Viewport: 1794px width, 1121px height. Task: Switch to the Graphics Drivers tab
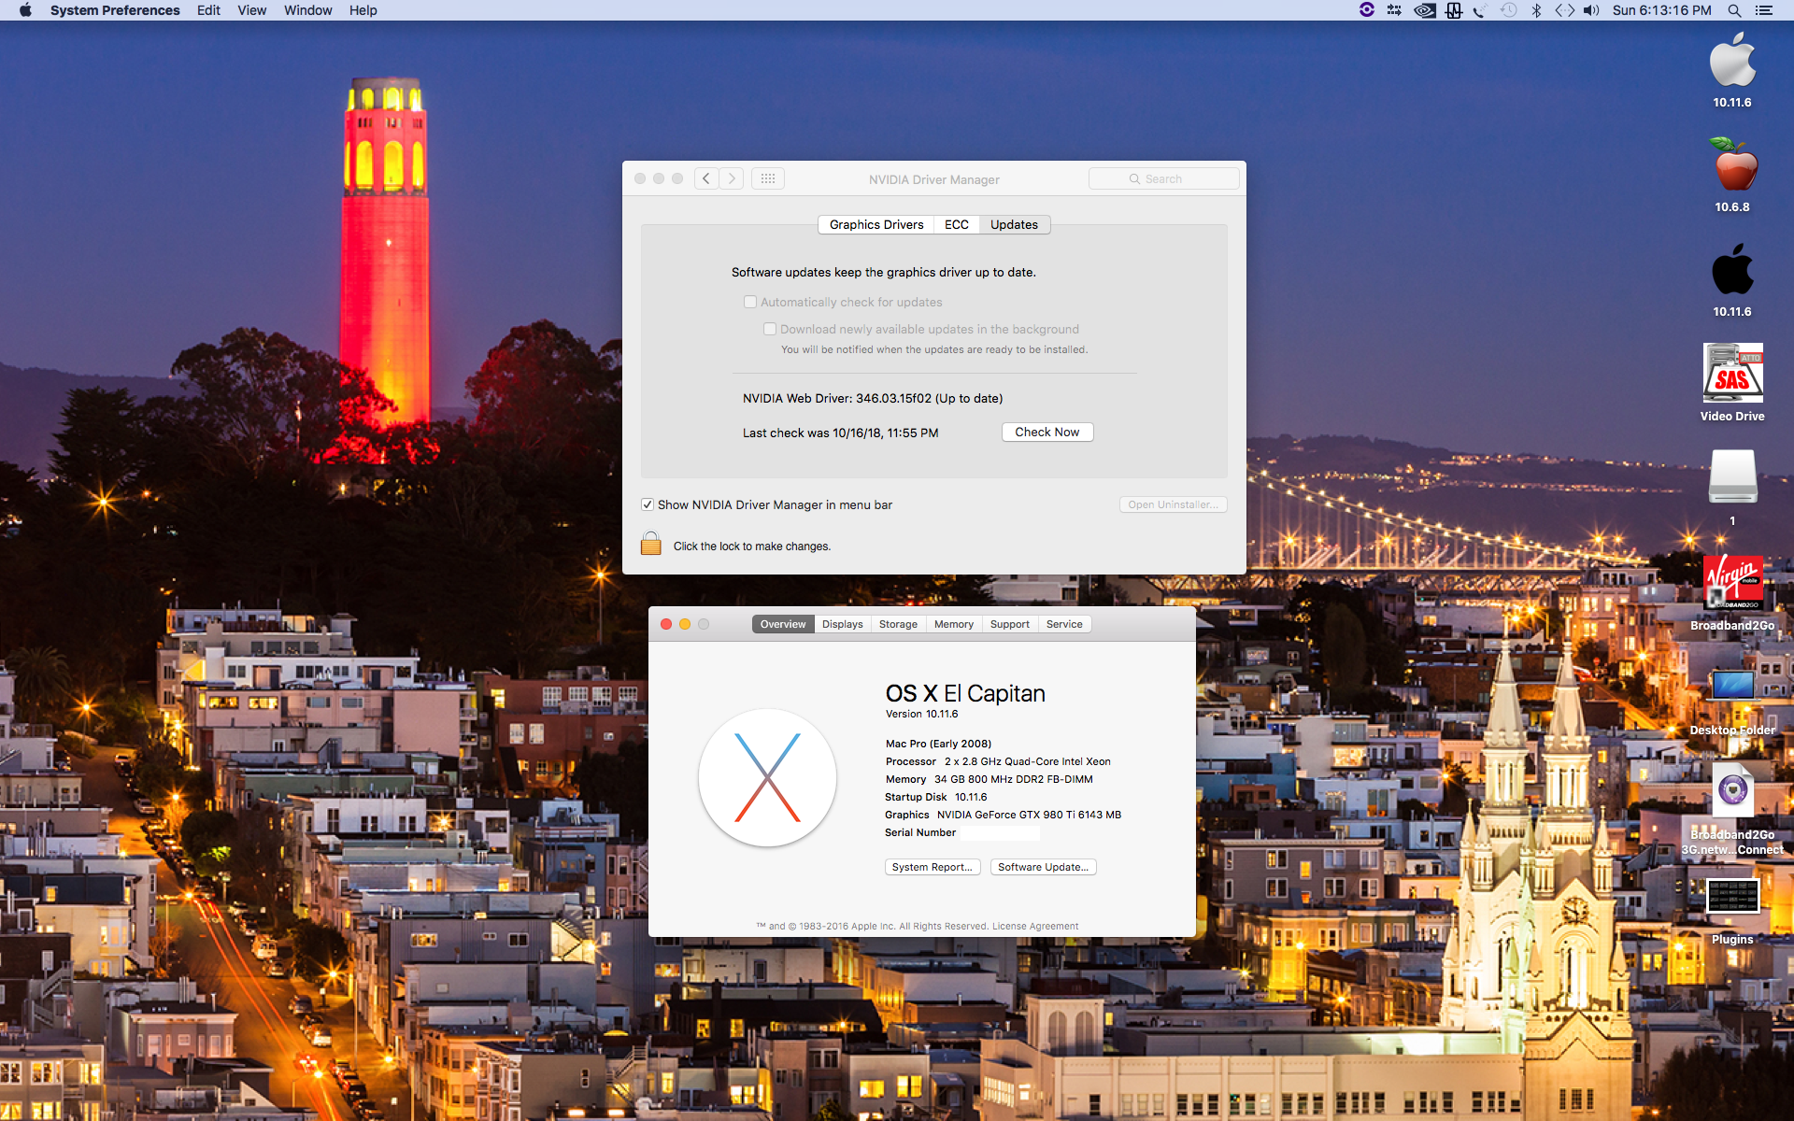tap(876, 224)
